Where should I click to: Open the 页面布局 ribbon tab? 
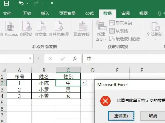pos(67,14)
